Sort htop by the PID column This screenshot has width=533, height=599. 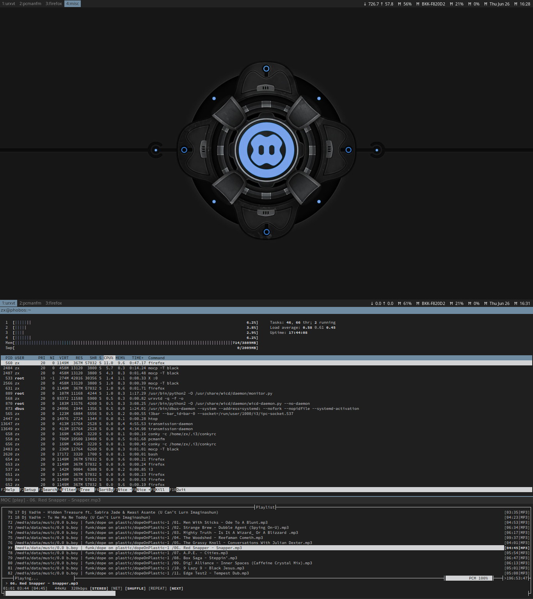9,358
